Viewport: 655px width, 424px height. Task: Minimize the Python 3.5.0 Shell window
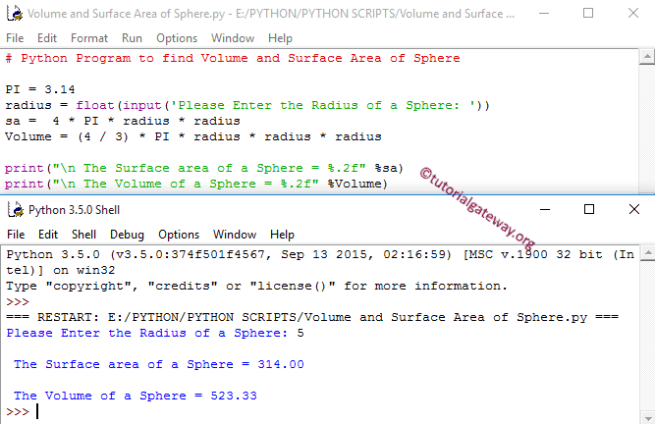coord(545,209)
